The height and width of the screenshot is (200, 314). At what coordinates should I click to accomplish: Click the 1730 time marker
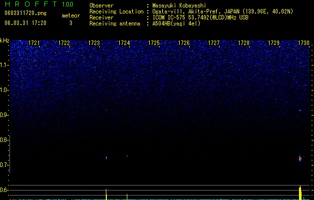(304, 43)
